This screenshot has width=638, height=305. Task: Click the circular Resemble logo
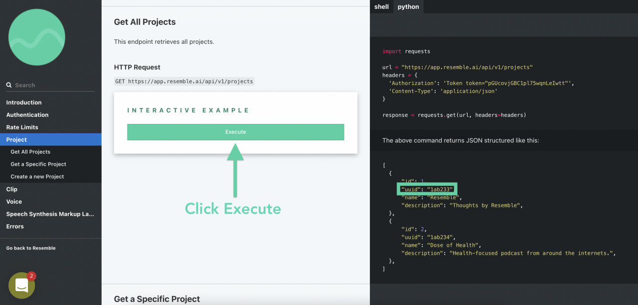click(36, 37)
